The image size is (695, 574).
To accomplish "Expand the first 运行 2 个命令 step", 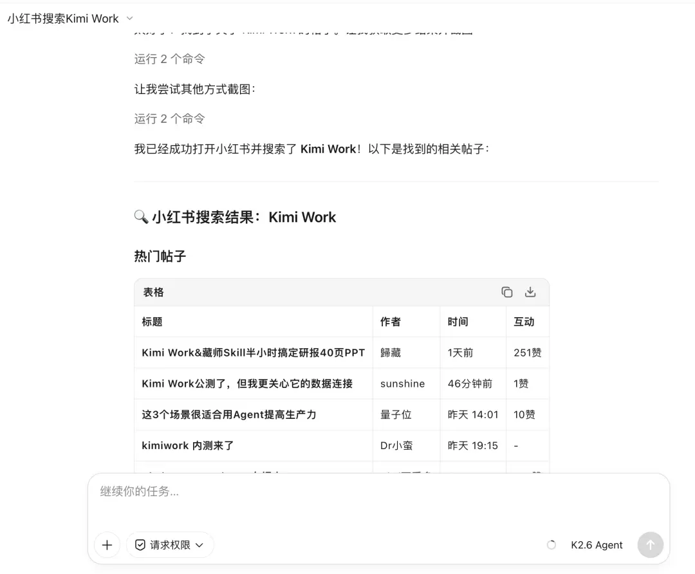I will click(x=169, y=59).
